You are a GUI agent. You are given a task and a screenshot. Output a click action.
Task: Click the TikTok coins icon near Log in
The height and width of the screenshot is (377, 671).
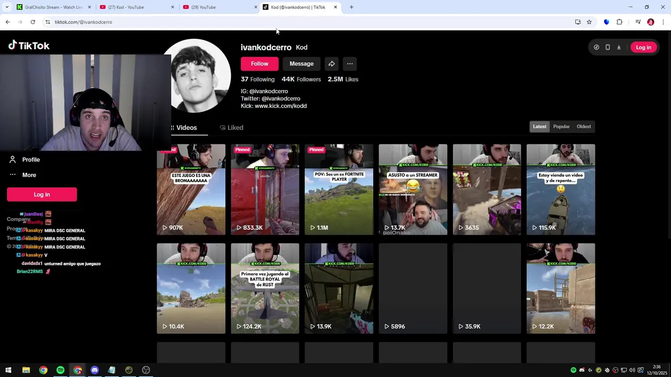point(597,47)
